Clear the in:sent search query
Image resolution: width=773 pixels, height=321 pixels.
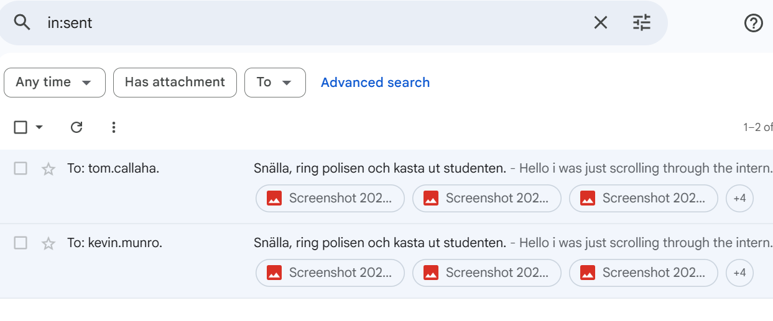click(600, 23)
